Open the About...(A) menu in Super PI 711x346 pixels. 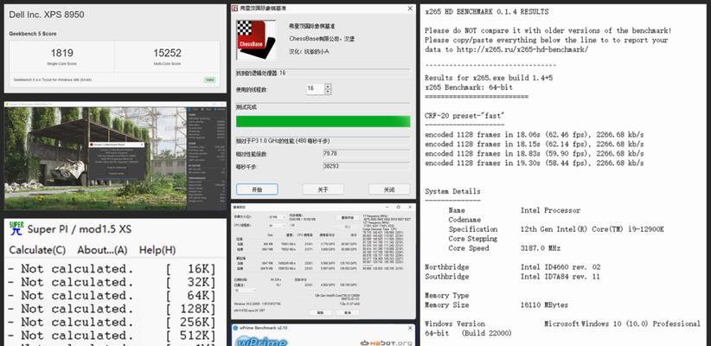(x=102, y=250)
